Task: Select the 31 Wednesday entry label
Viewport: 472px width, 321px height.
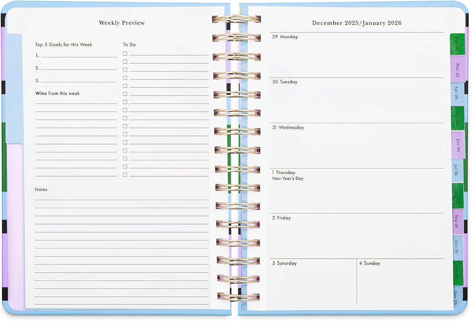Action: [x=288, y=127]
